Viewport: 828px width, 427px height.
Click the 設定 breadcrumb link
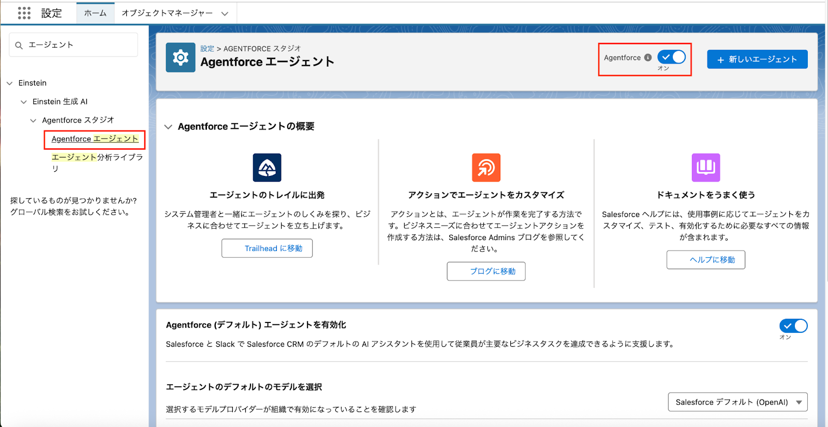click(207, 49)
